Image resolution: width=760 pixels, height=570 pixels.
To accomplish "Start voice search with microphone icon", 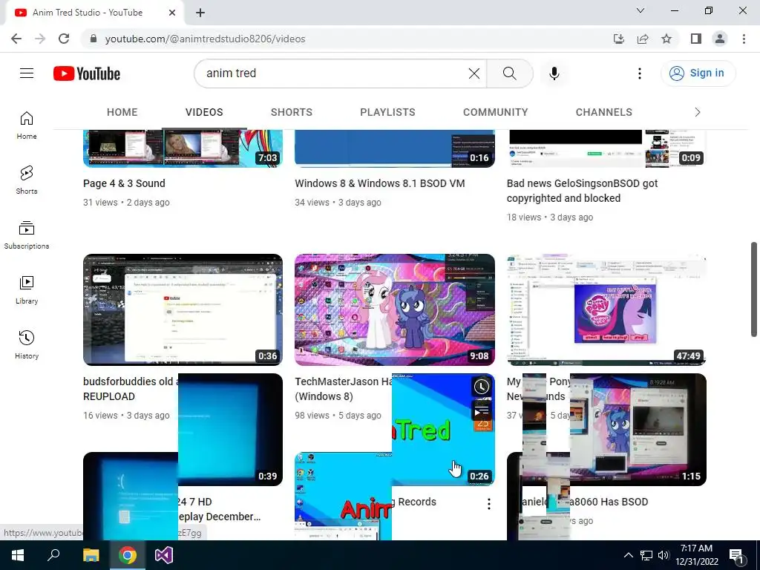I will pos(554,73).
